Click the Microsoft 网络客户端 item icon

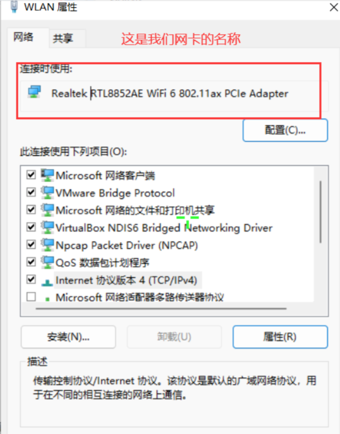(x=47, y=175)
